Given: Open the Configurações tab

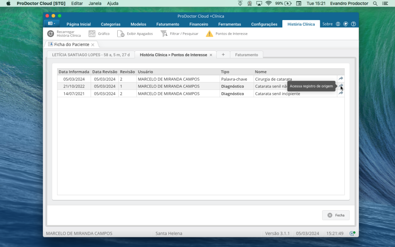Looking at the screenshot, I should point(264,24).
